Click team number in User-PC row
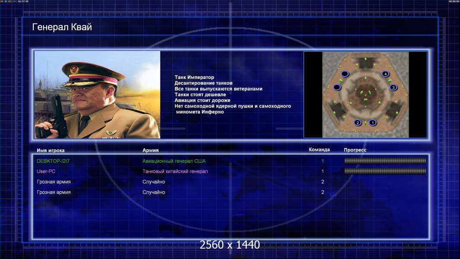Viewport: 460px width, 259px height. pyautogui.click(x=322, y=171)
